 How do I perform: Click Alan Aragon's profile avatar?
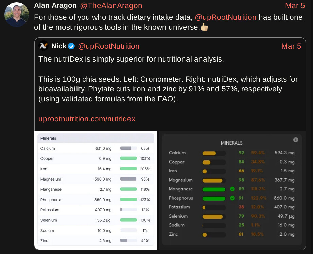(16, 15)
